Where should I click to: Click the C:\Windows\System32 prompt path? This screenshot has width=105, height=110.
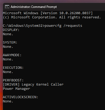tap(23, 26)
